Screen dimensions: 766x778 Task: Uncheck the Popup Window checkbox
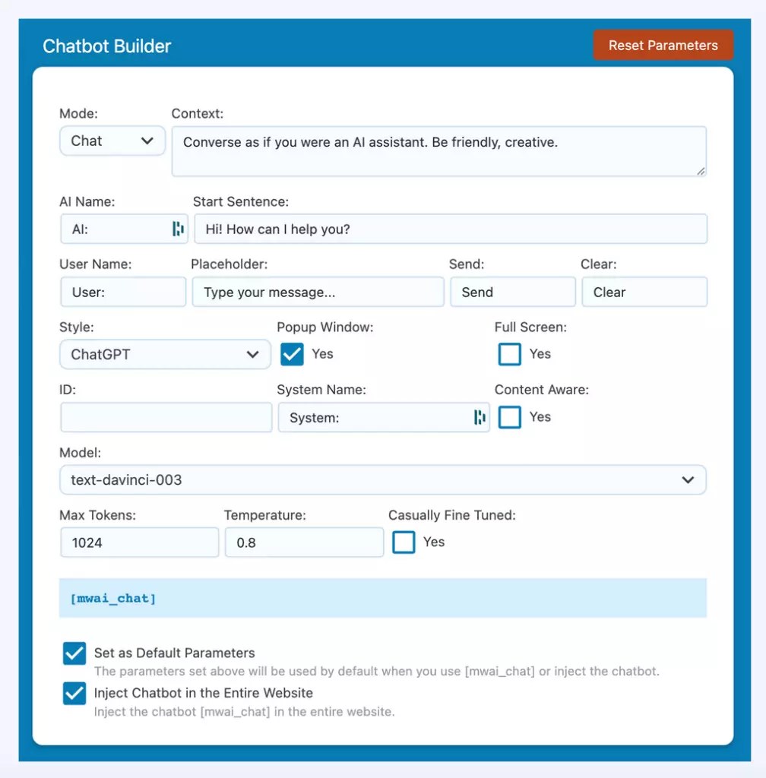[x=292, y=354]
